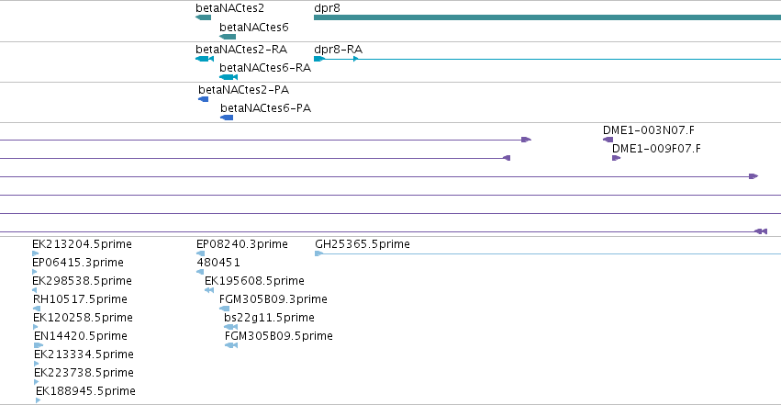Click the DME1-003N07.F label
781x405 pixels.
pyautogui.click(x=649, y=130)
